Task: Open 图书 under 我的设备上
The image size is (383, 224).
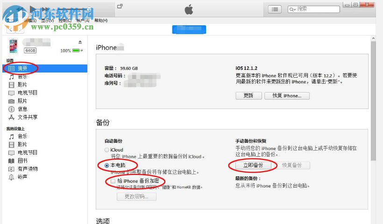Action: (x=22, y=161)
